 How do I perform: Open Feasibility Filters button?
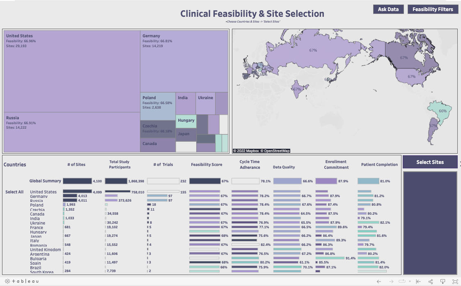point(433,9)
